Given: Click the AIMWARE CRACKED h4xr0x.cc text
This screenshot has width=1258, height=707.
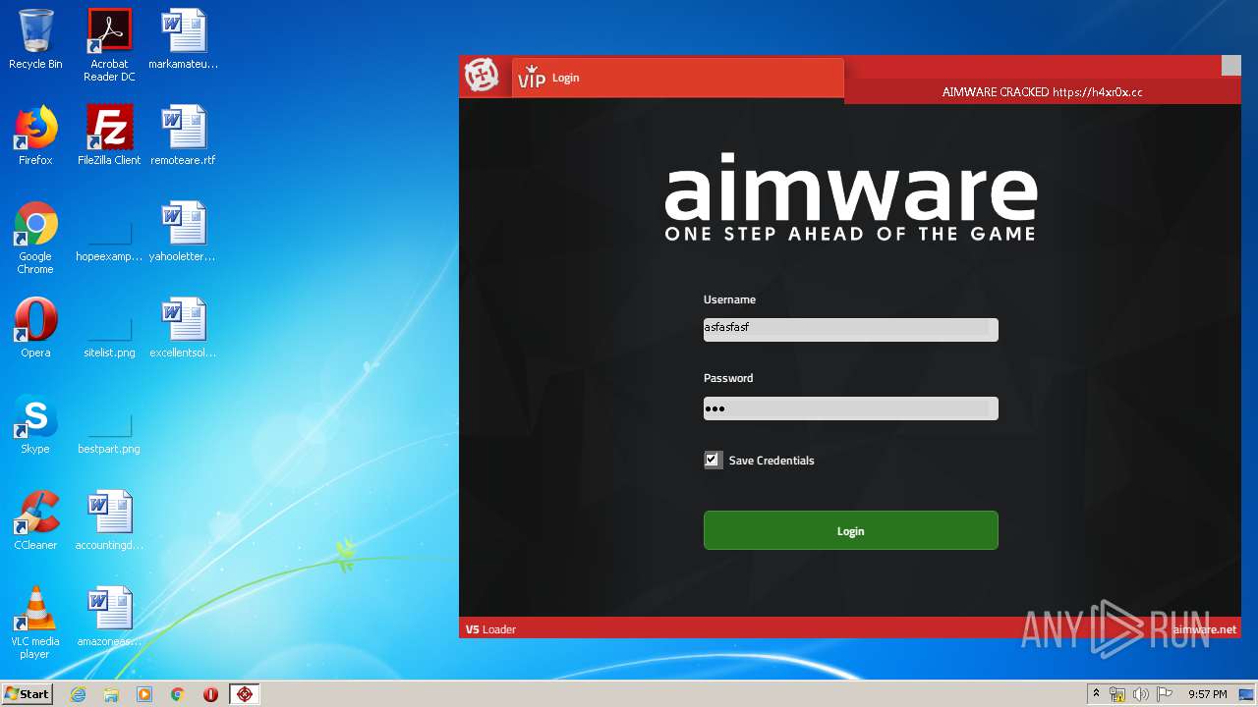Looking at the screenshot, I should (1042, 92).
